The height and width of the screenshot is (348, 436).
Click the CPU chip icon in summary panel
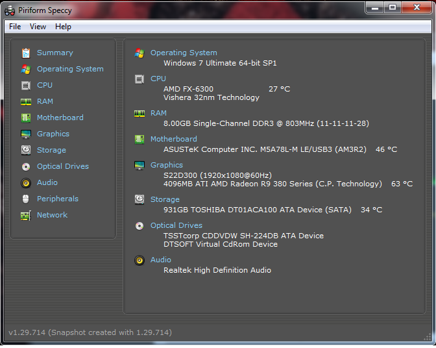pos(139,79)
